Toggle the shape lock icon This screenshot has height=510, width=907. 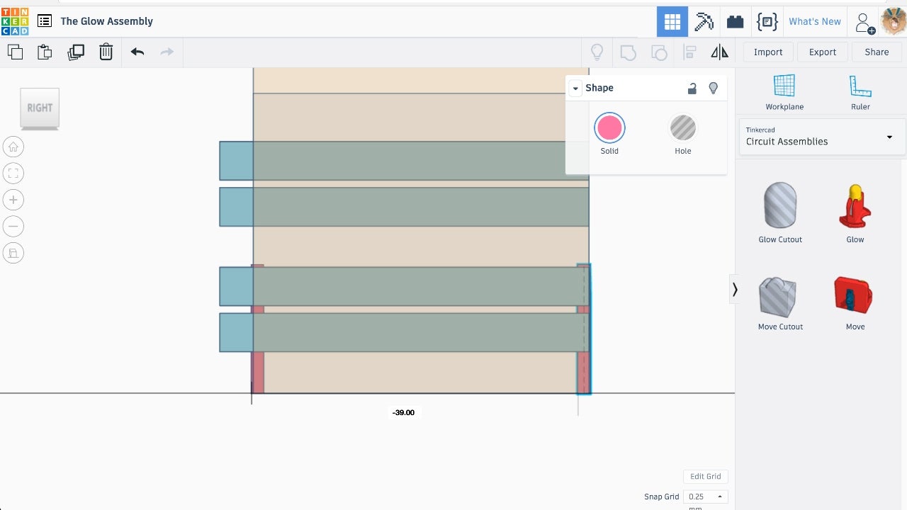pos(692,88)
